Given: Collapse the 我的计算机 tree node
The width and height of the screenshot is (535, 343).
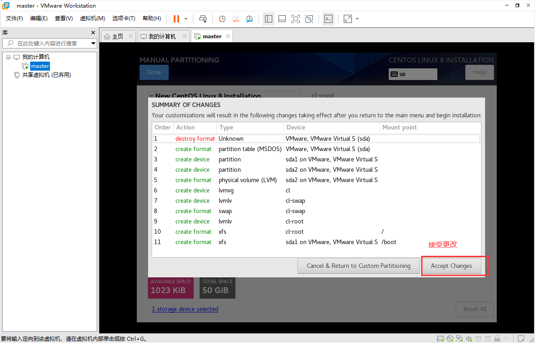Looking at the screenshot, I should (x=9, y=57).
